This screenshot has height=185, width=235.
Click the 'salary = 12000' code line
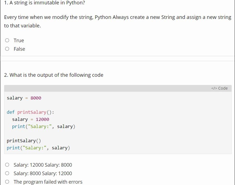click(x=30, y=119)
